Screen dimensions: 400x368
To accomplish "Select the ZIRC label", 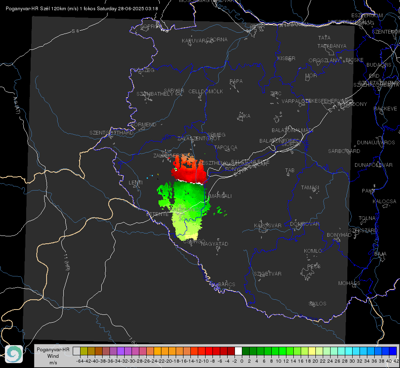I will coord(276,94).
